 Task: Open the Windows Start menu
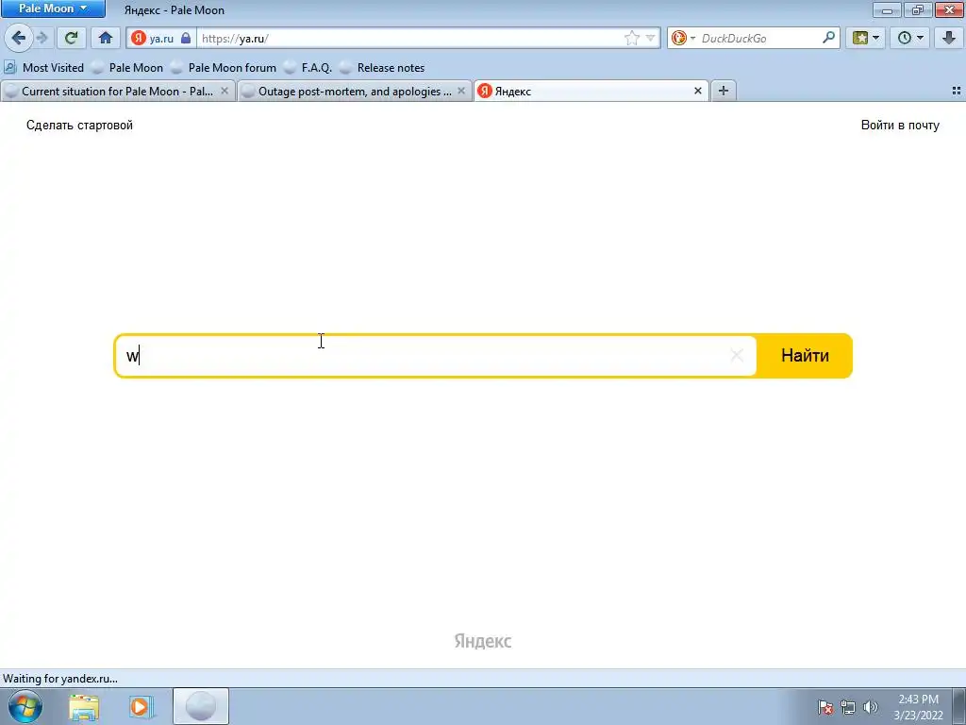(x=25, y=706)
